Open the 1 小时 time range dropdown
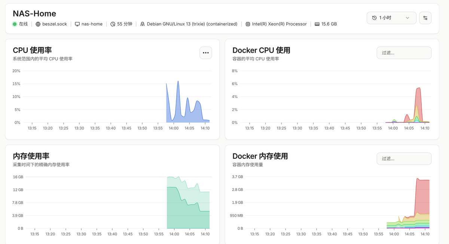Viewport: 449px width, 244px height. point(391,18)
